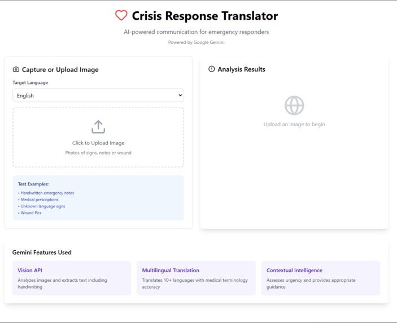This screenshot has height=323, width=397.
Task: Click the red heart logo icon
Action: pyautogui.click(x=121, y=15)
